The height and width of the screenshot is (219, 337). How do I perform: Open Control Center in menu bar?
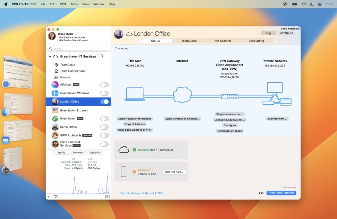click(x=320, y=4)
